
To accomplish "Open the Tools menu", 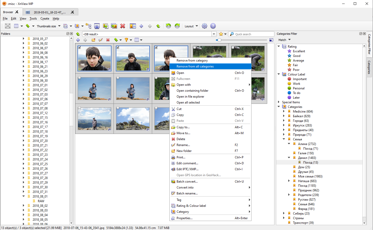I will pos(33,19).
